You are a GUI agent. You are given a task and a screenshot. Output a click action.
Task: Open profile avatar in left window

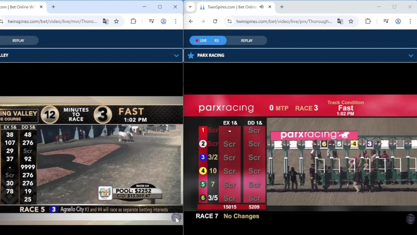[x=163, y=21]
